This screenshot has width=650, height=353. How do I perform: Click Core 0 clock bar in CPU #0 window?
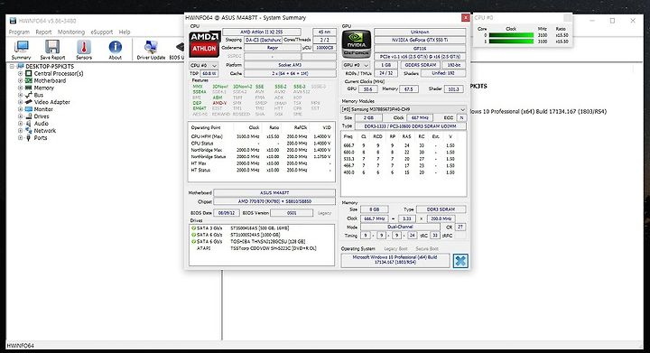coord(511,35)
